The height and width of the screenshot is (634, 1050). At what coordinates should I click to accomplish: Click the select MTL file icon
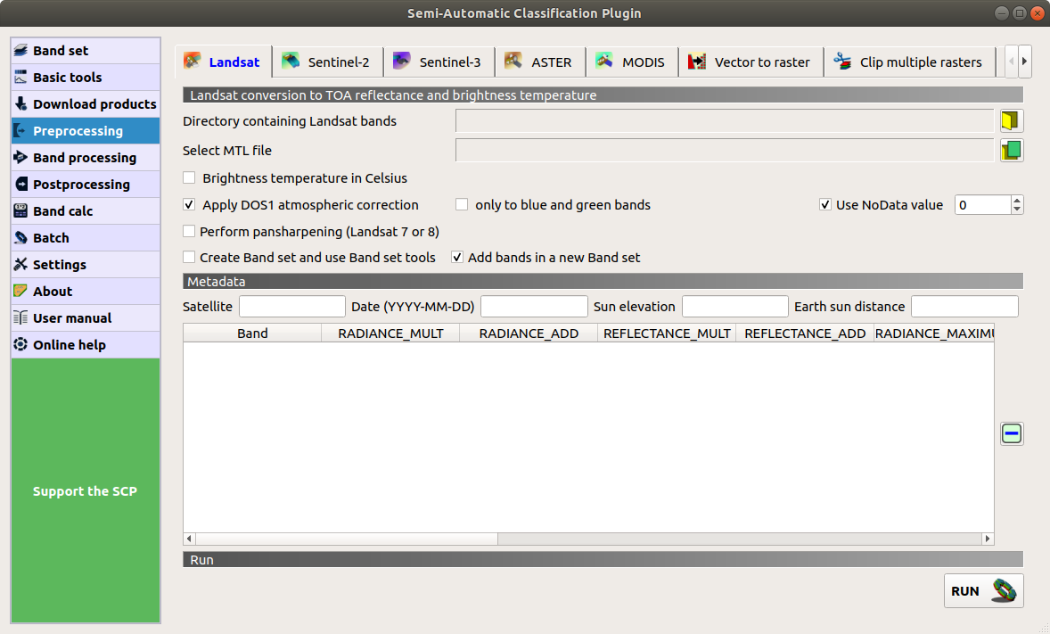[1011, 151]
